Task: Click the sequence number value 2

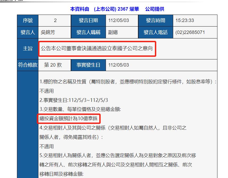Action: click(x=54, y=20)
